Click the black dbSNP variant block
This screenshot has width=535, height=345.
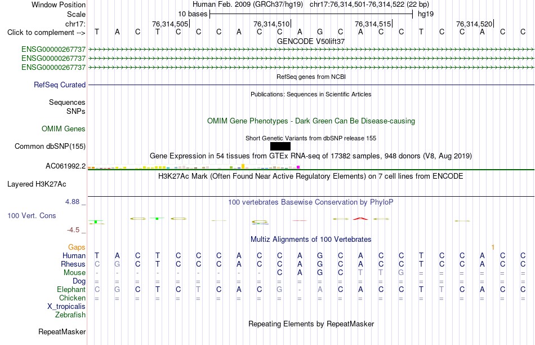tap(280, 146)
